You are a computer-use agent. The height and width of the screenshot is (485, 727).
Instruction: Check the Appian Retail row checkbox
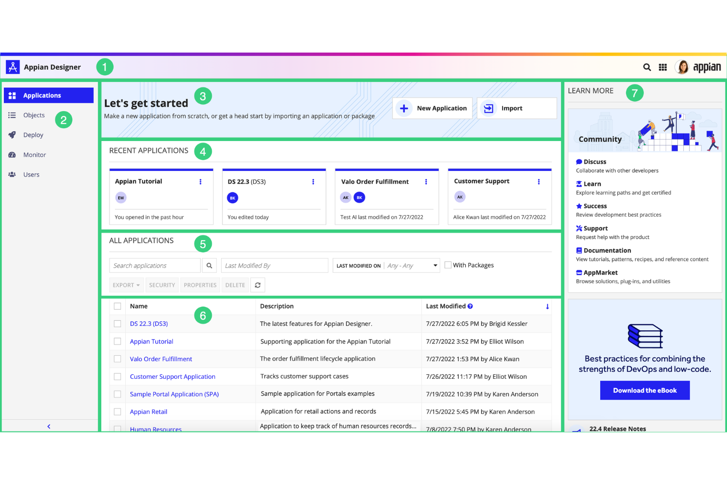pos(117,412)
